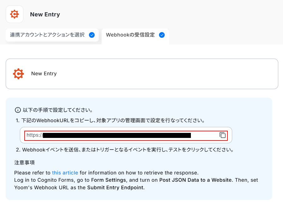Click step 1 about copying the WebhookURL
This screenshot has width=283, height=205.
pyautogui.click(x=113, y=121)
